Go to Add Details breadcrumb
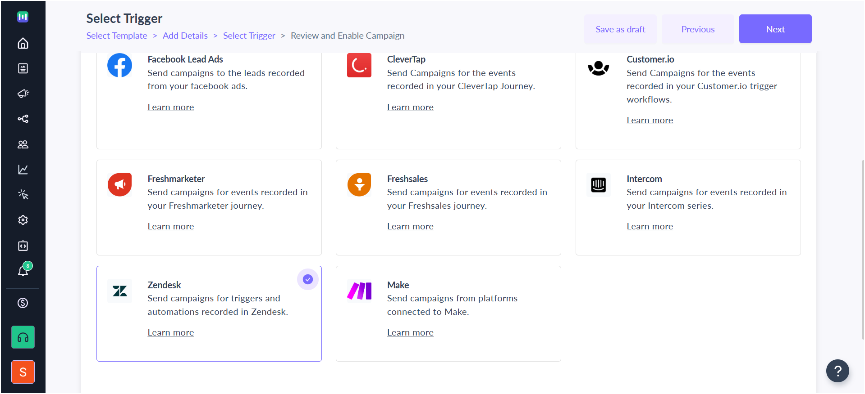The width and height of the screenshot is (865, 394). tap(185, 36)
